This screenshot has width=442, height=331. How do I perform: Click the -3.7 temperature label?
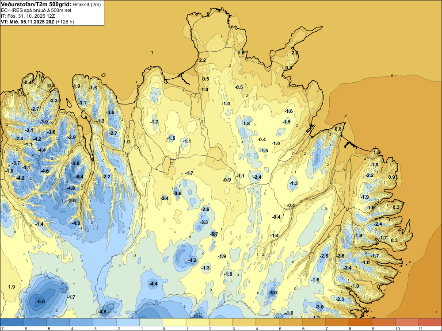click(x=16, y=163)
